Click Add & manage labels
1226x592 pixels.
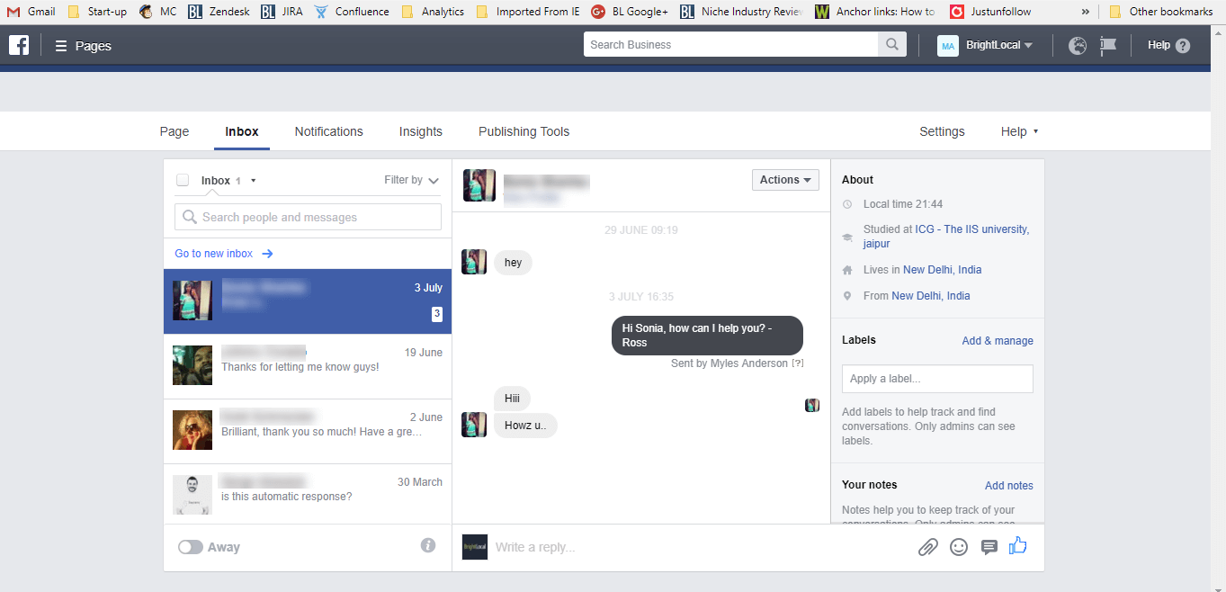click(x=997, y=340)
